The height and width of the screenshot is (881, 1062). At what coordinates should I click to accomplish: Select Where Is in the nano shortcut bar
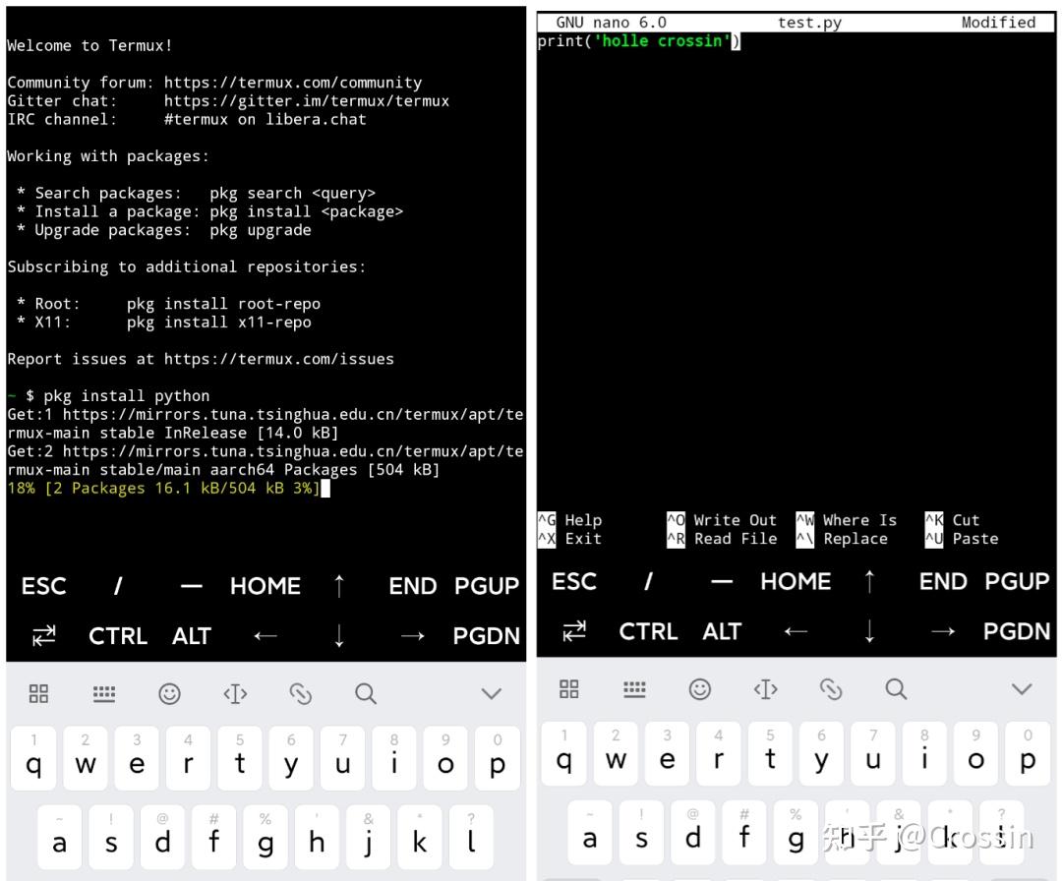pyautogui.click(x=859, y=520)
